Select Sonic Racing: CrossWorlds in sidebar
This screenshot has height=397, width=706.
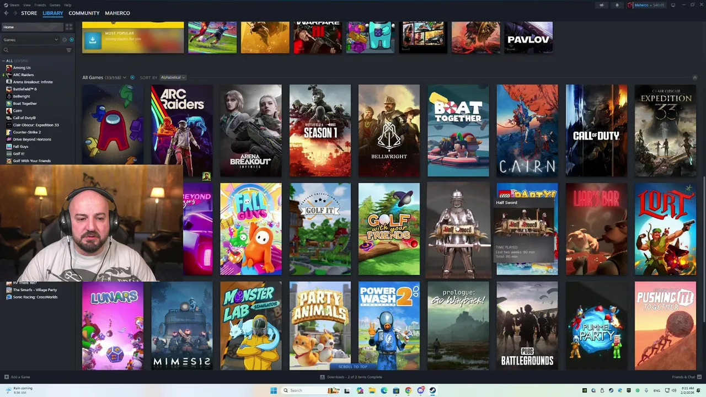[x=35, y=297]
